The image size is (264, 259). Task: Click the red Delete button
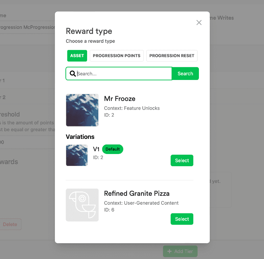10,224
